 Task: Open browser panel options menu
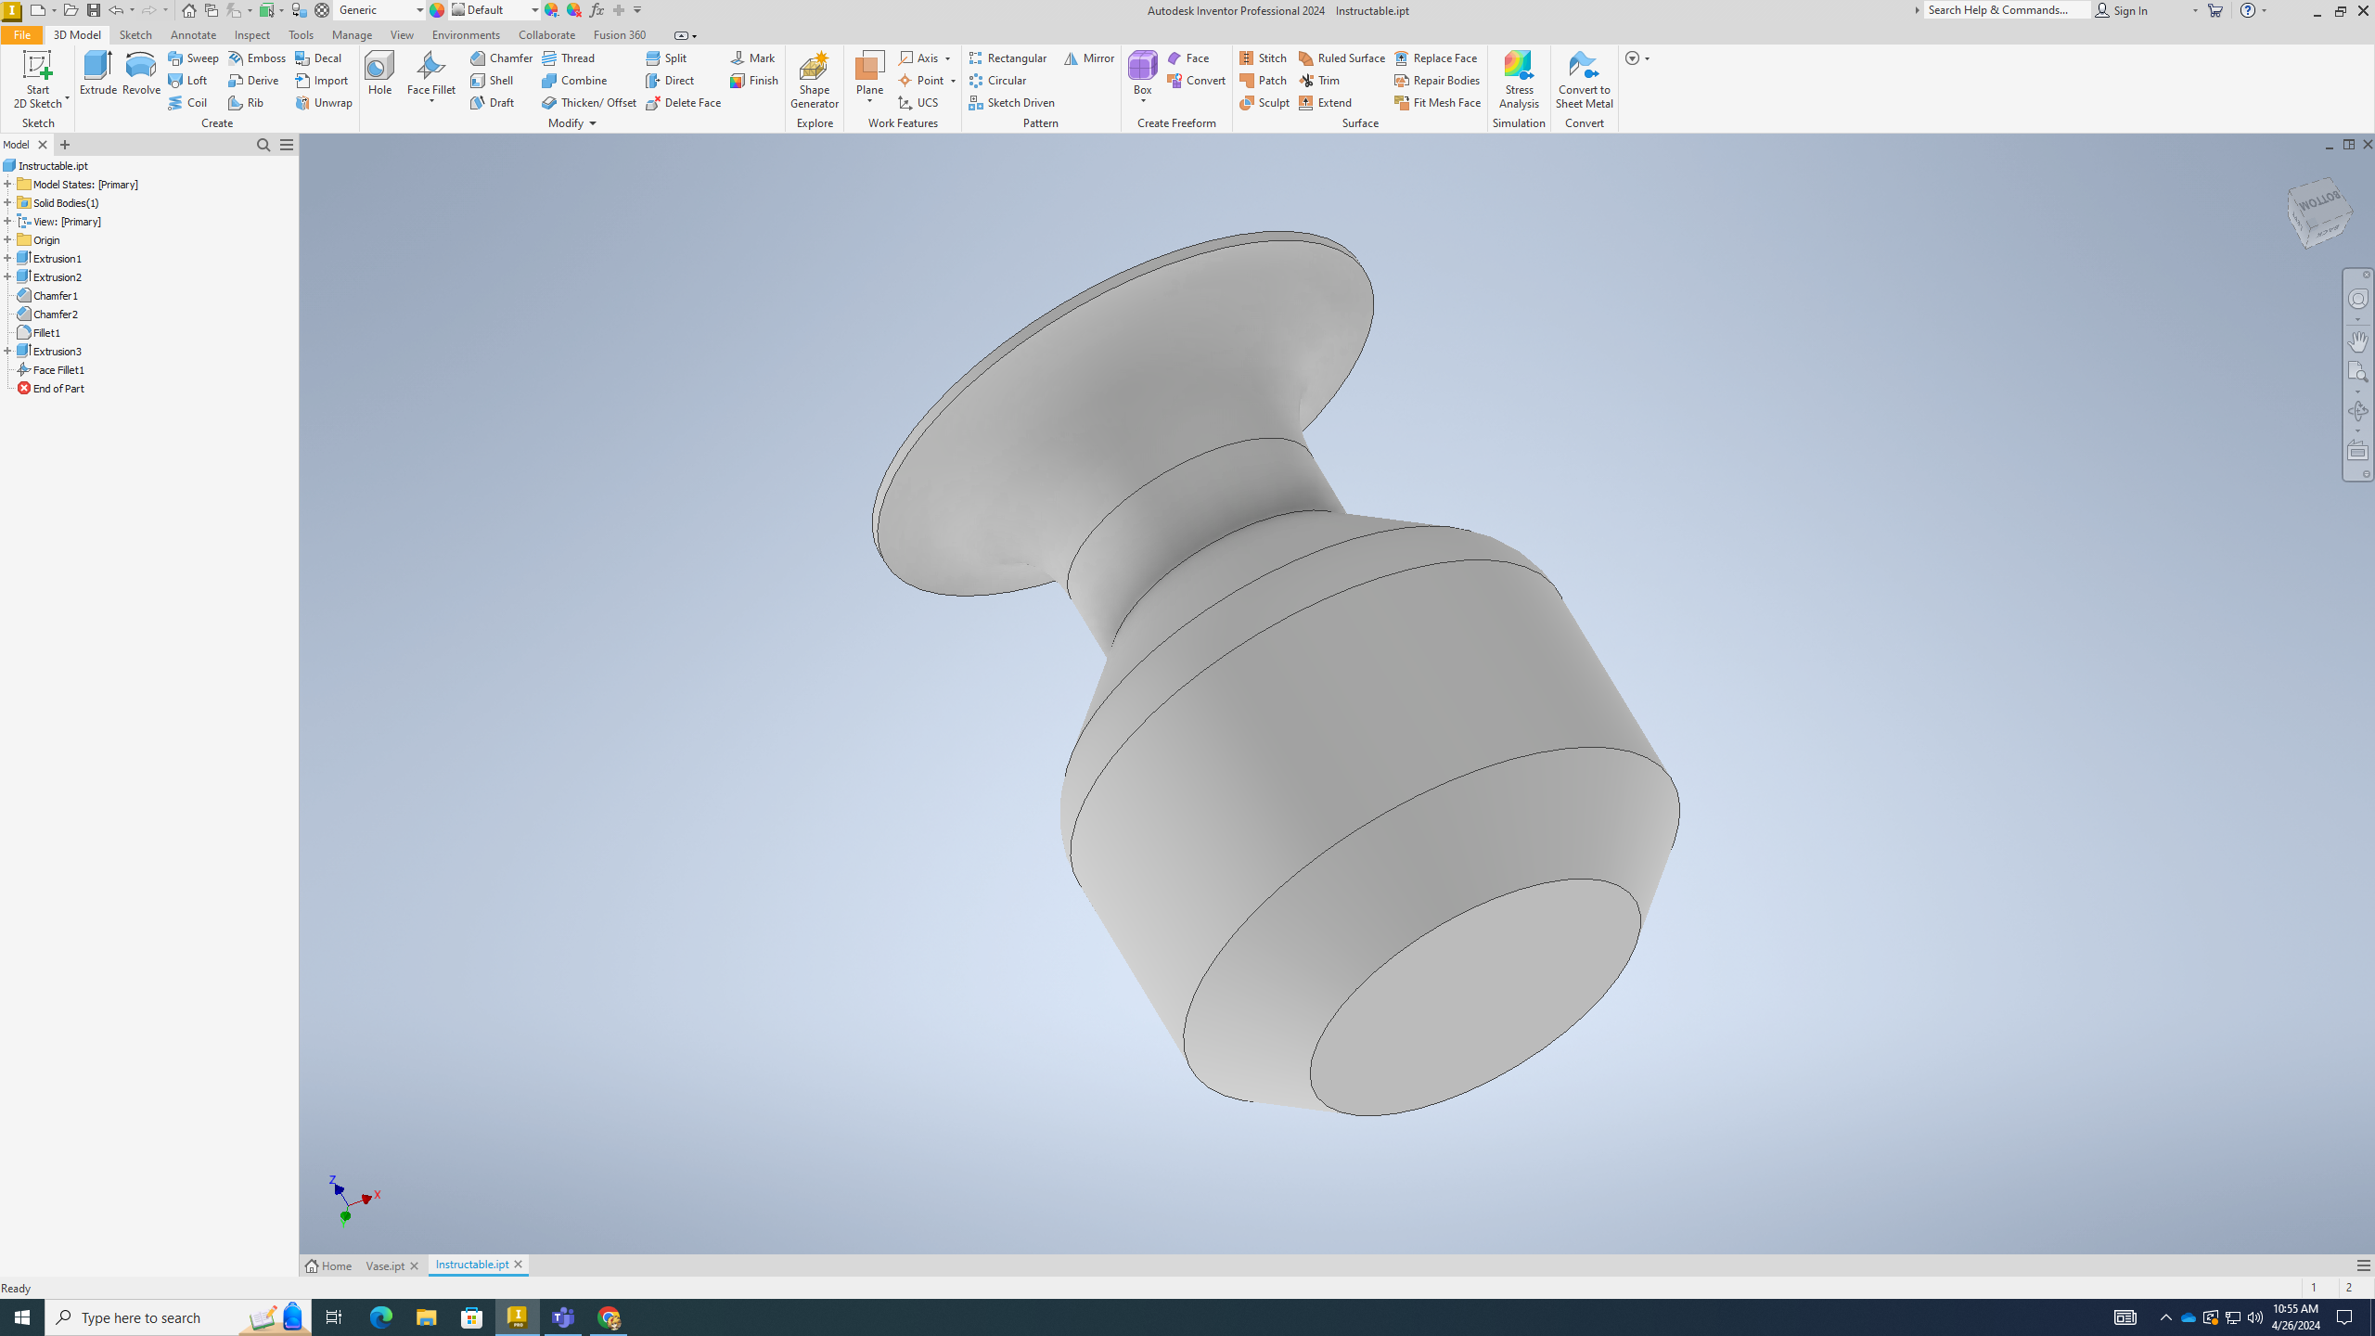click(x=287, y=145)
